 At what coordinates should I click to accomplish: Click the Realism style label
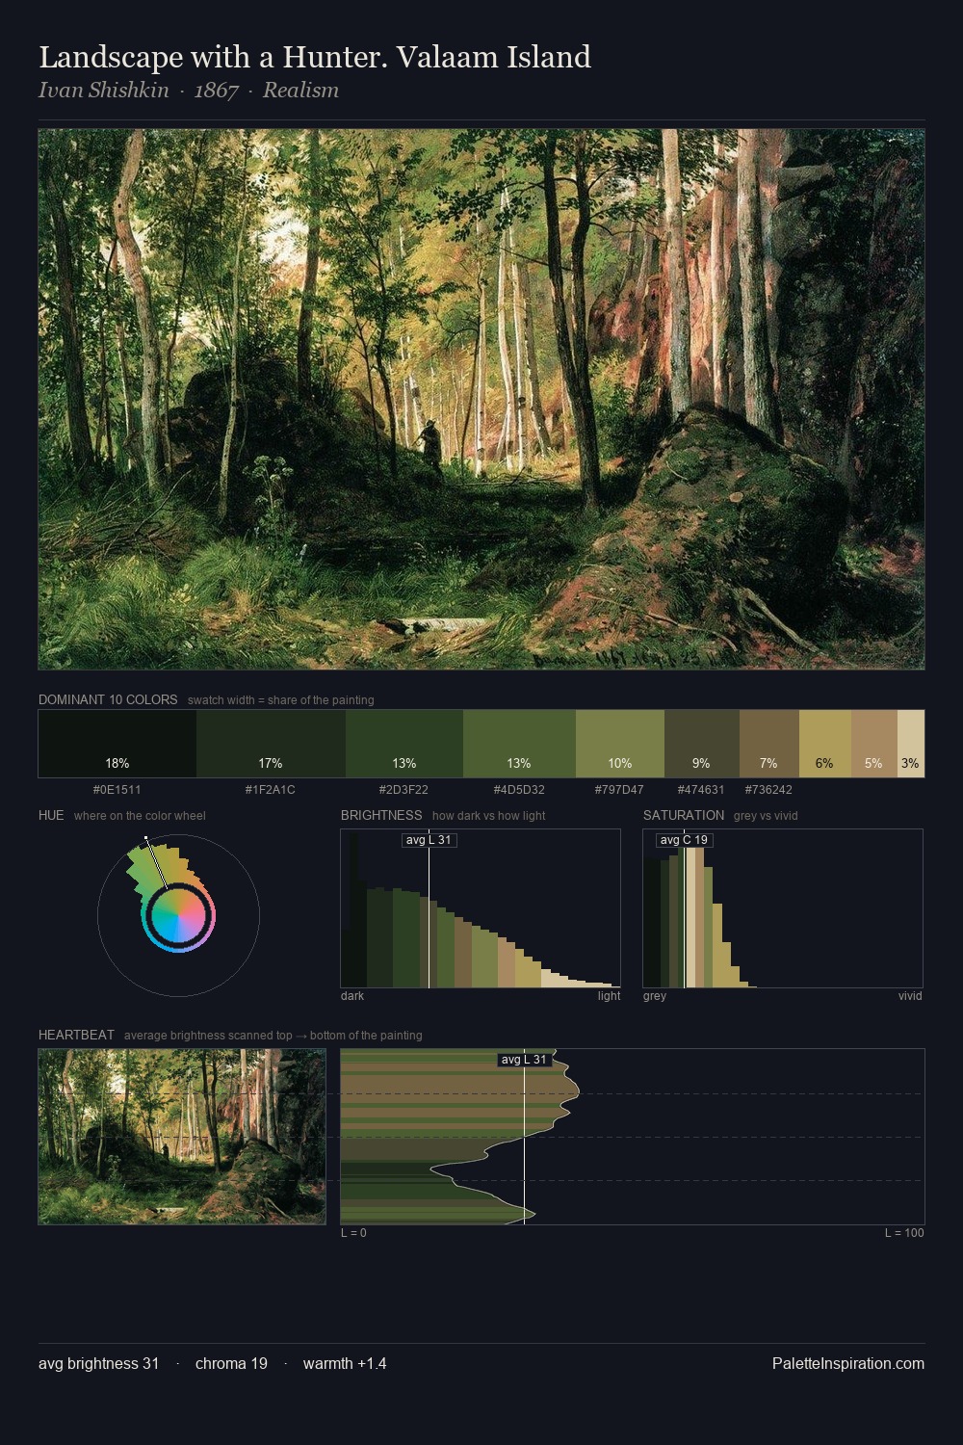(x=300, y=91)
